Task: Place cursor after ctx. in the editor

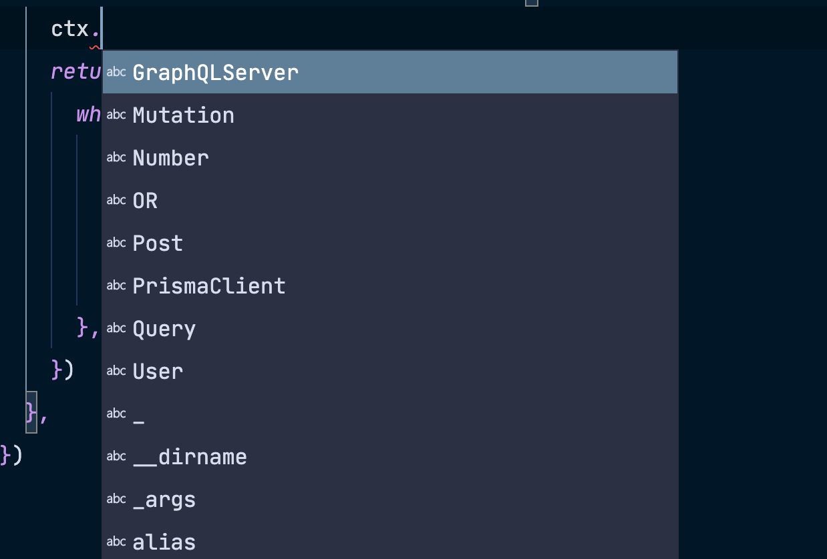Action: [x=102, y=28]
